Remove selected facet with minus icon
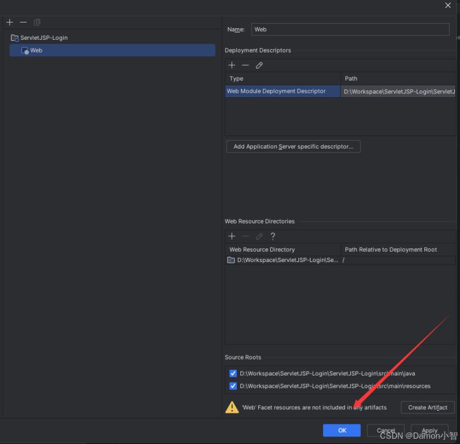The width and height of the screenshot is (460, 444). click(x=23, y=22)
